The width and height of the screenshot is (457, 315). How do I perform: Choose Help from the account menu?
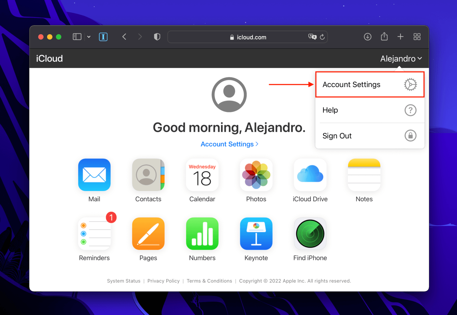click(x=370, y=110)
